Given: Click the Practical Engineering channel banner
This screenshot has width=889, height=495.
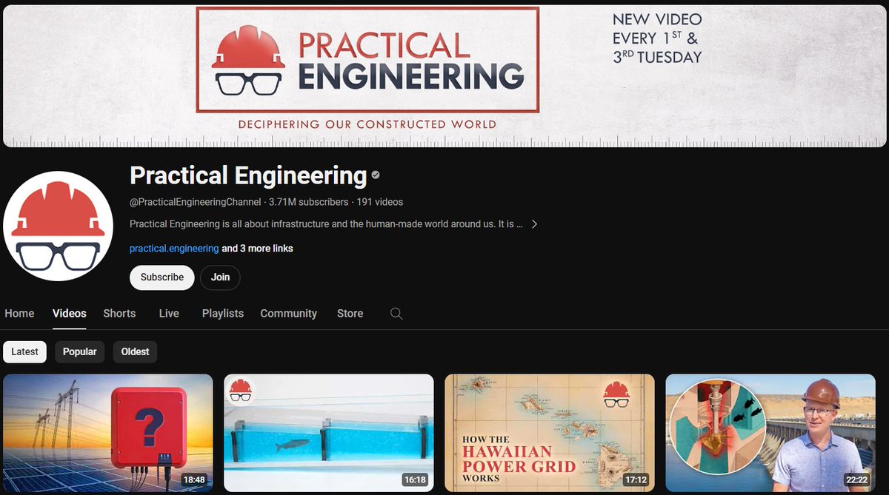Looking at the screenshot, I should [x=444, y=76].
